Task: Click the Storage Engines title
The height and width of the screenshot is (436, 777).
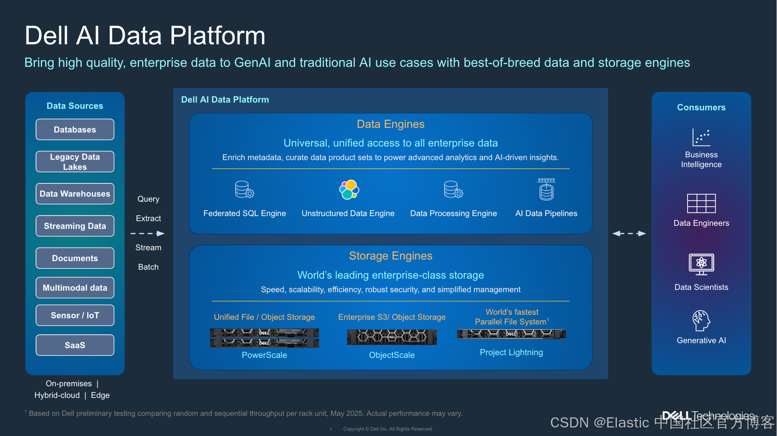Action: tap(390, 256)
